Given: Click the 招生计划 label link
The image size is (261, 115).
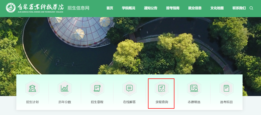Looking at the screenshot, I should coord(32,102).
